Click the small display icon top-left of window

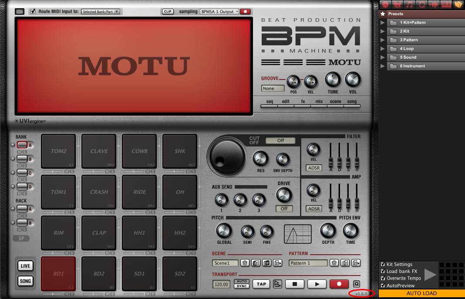[x=20, y=12]
